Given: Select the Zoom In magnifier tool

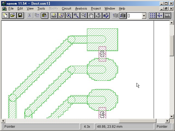Looking at the screenshot, I should coord(69,16).
